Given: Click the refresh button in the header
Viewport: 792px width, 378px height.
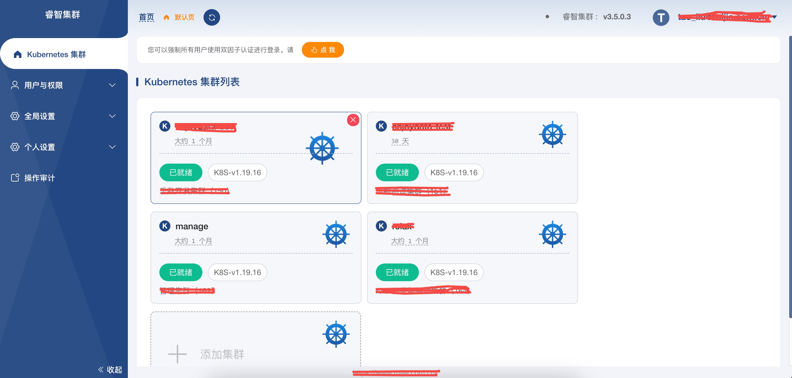Looking at the screenshot, I should coord(212,17).
